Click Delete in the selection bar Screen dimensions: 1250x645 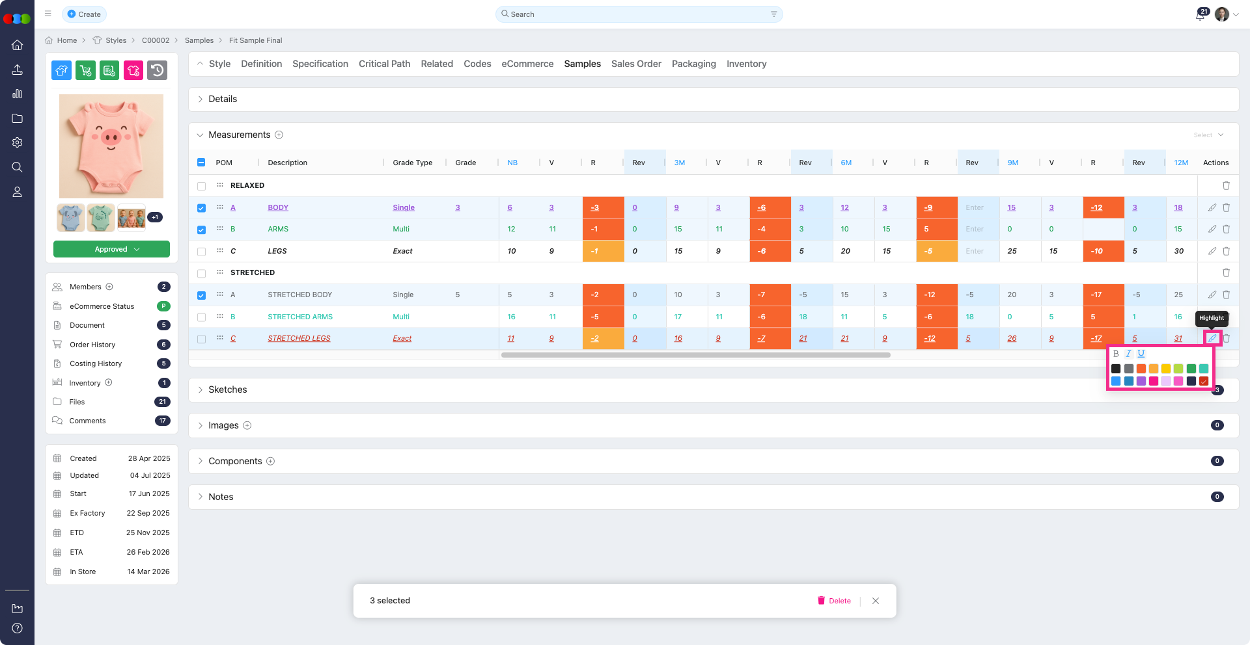[x=834, y=601]
